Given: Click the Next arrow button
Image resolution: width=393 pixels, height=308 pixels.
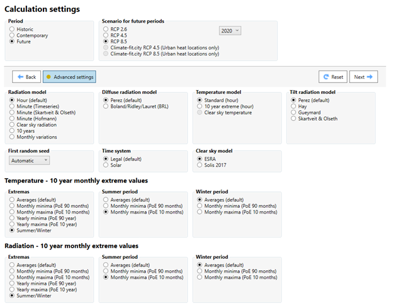Looking at the screenshot, I should pos(363,77).
